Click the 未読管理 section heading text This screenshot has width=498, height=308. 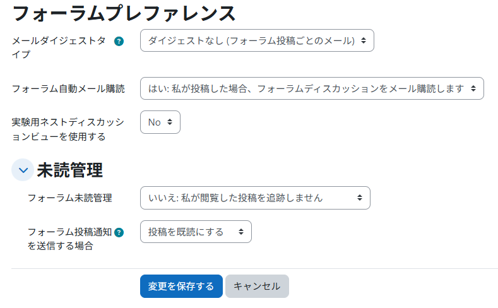click(69, 170)
